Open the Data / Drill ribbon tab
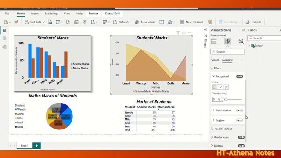This screenshot has width=281, height=158. [112, 14]
